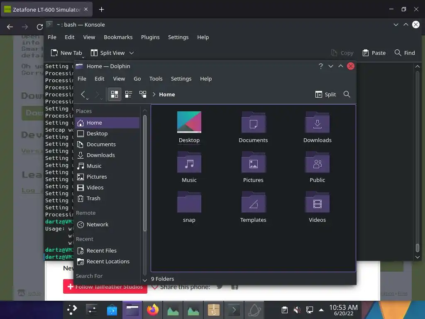Switch Dolphin to Details tree view mode
Screen dimensions: 425x319
[x=143, y=94]
